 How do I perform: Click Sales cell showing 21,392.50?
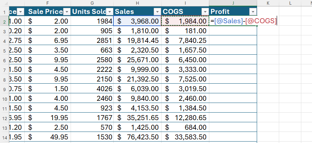coord(137,79)
